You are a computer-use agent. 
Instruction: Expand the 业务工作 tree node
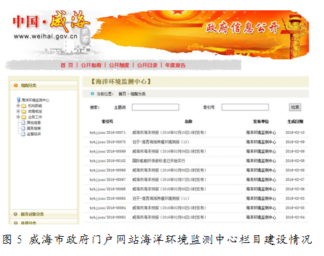pyautogui.click(x=18, y=117)
